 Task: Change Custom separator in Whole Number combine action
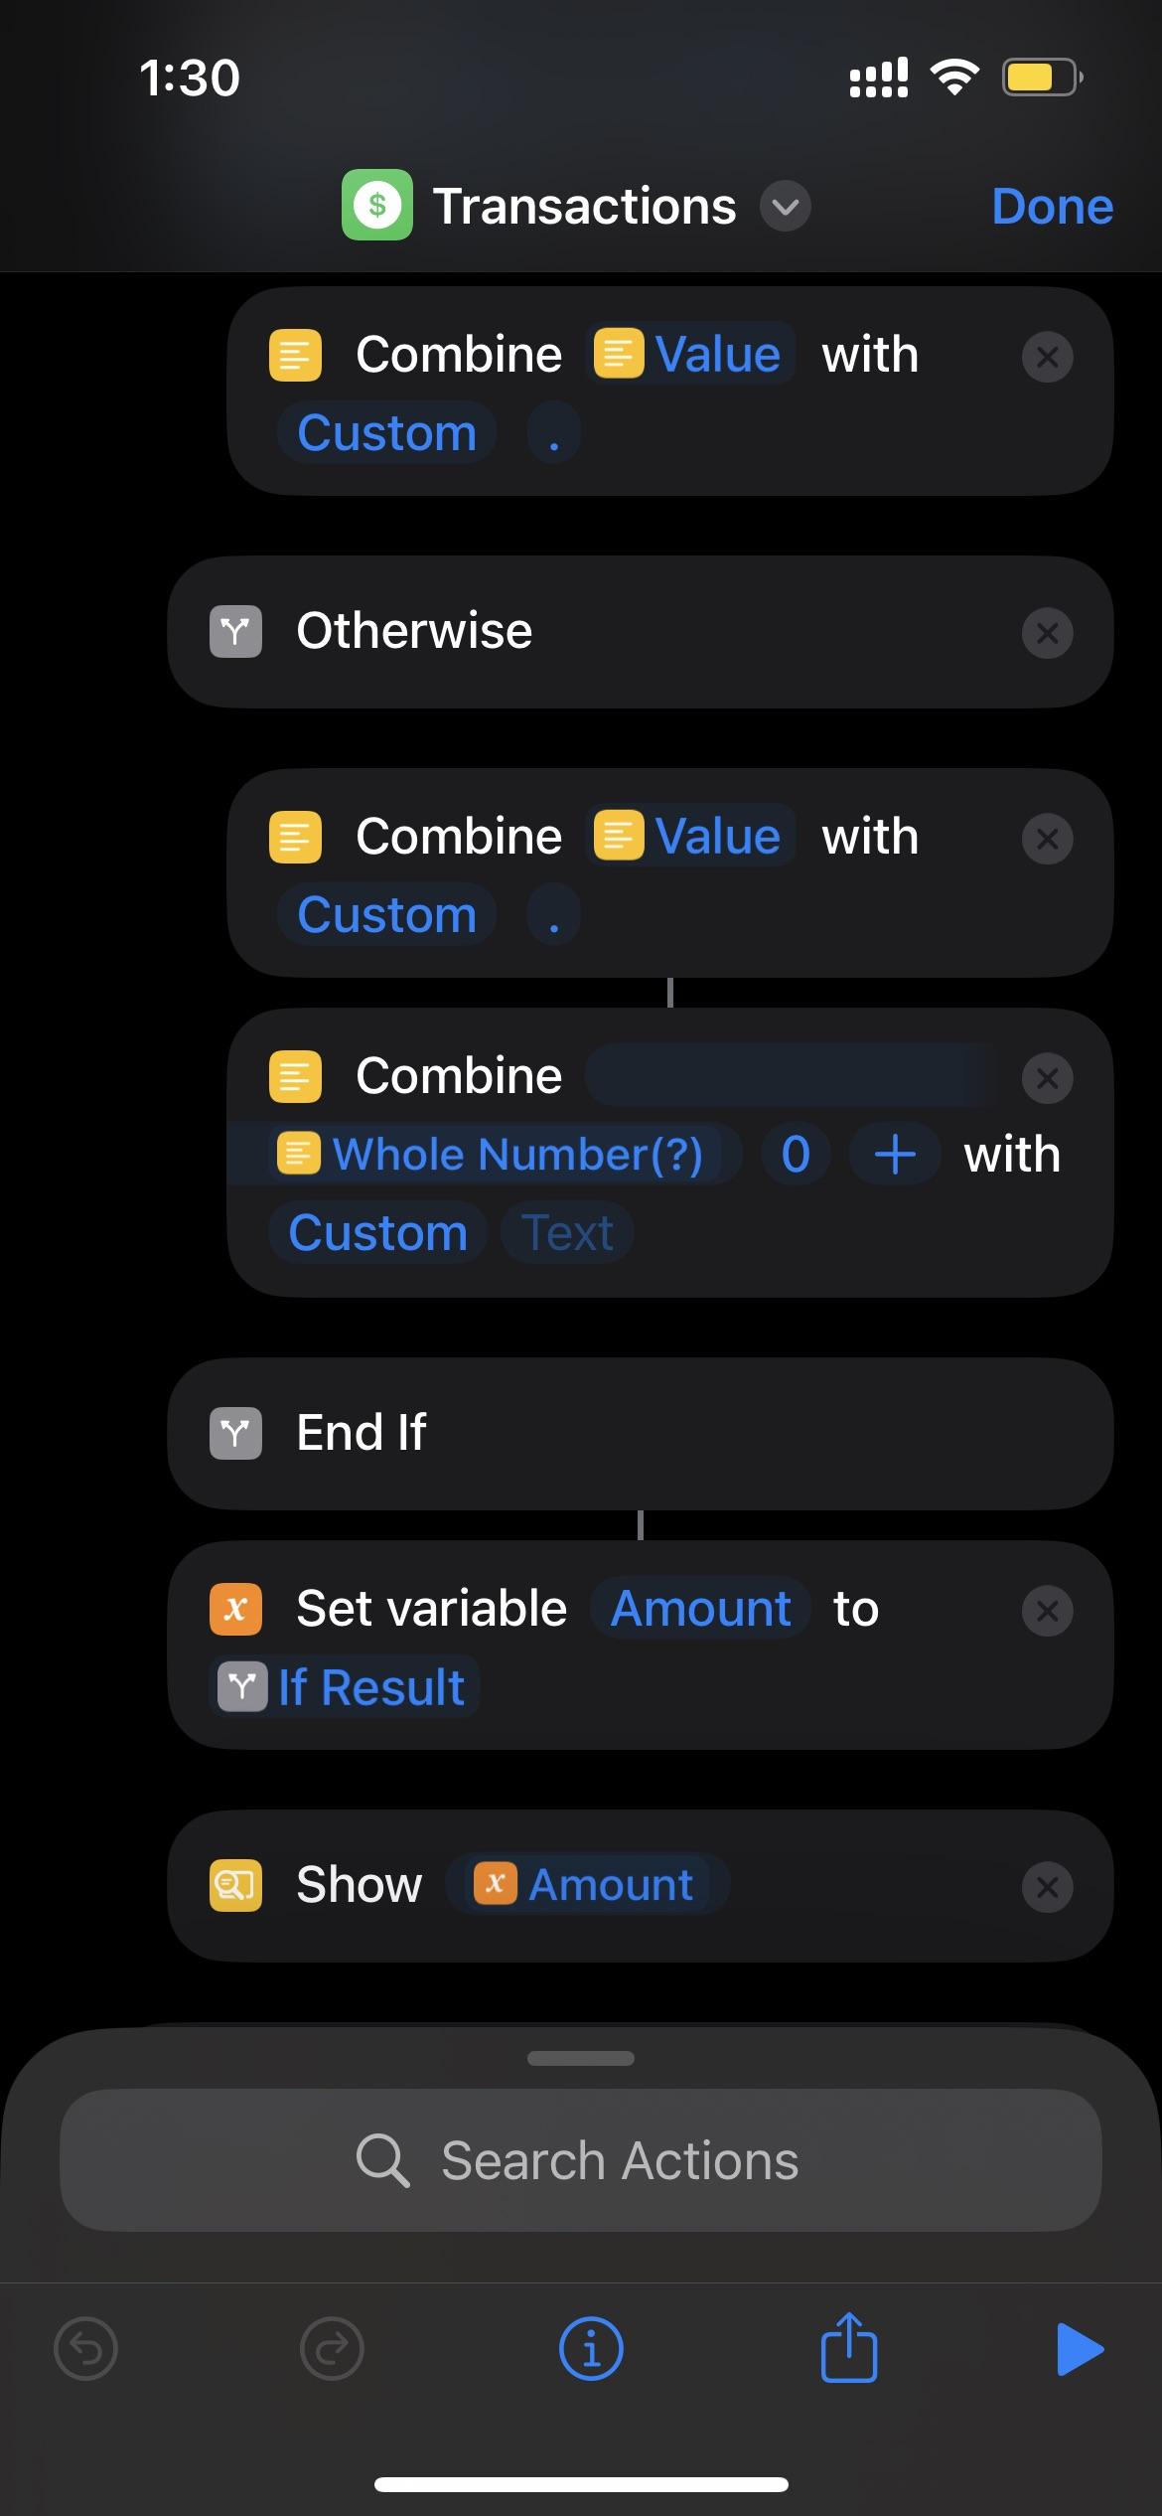pos(377,1233)
